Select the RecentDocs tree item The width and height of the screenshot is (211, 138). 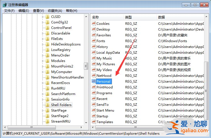61,83
